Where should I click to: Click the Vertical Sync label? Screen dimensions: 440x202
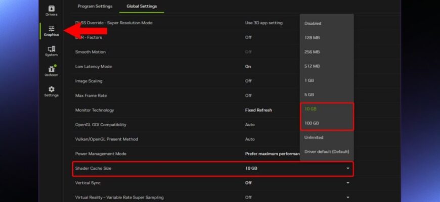coord(88,183)
